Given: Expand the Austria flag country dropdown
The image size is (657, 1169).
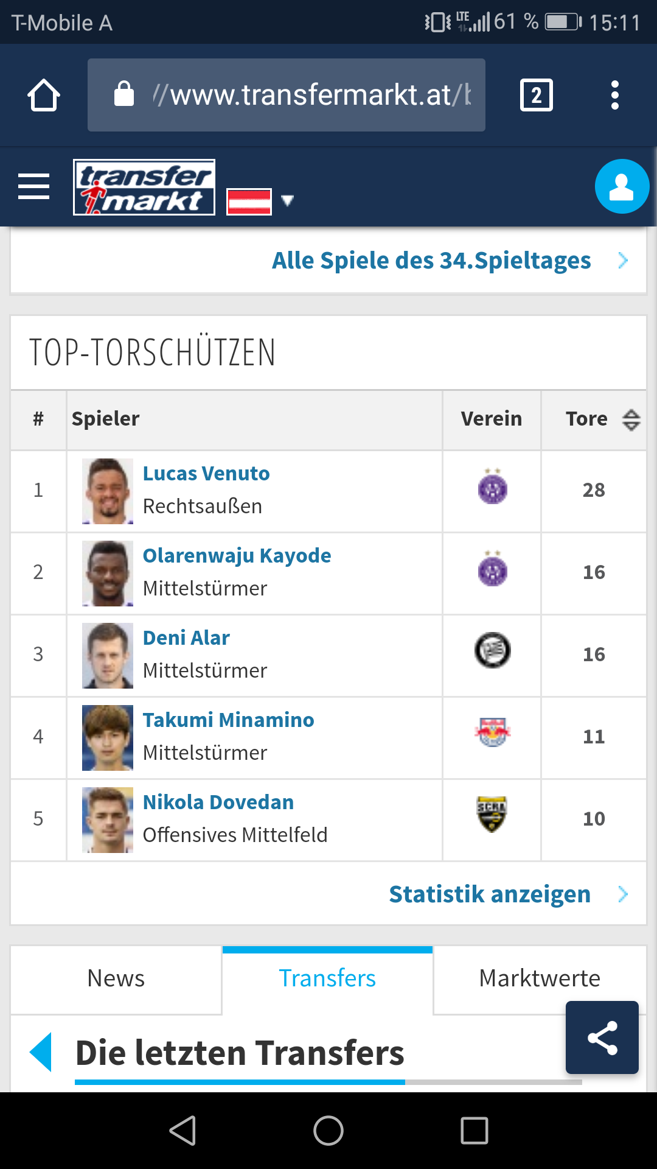Looking at the screenshot, I should [261, 201].
